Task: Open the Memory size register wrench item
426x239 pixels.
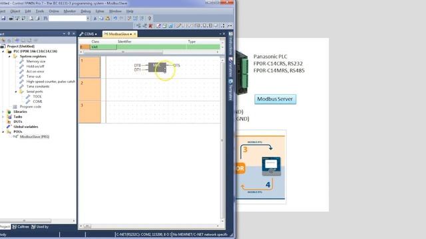Action: 35,61
